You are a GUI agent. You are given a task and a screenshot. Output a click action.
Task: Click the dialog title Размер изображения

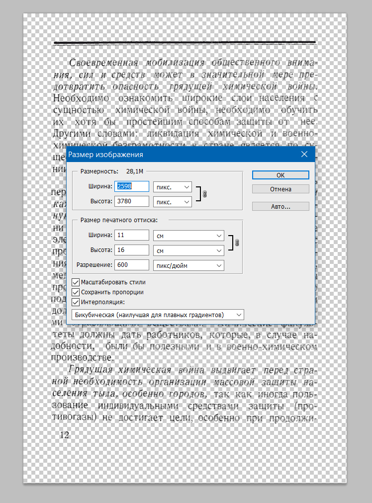tap(105, 155)
